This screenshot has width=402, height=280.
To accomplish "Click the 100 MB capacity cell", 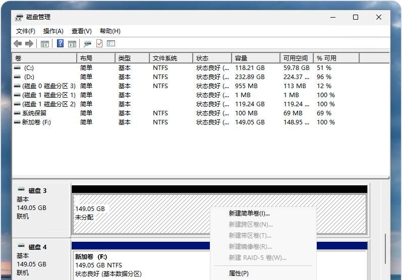I will click(246, 113).
